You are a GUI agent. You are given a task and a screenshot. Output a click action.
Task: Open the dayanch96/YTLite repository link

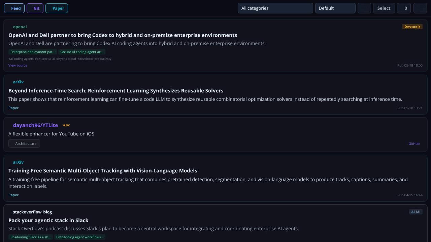pos(35,125)
